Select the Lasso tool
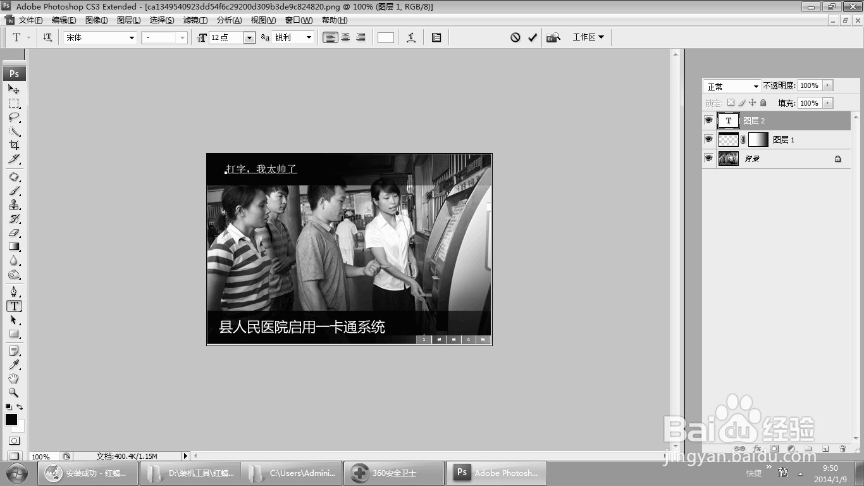 click(x=14, y=117)
